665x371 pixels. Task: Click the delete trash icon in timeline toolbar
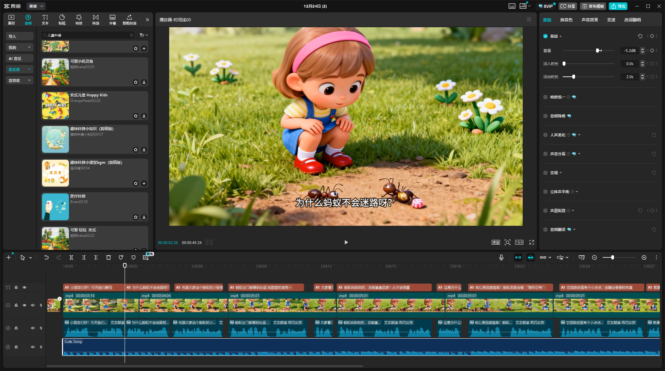point(109,257)
